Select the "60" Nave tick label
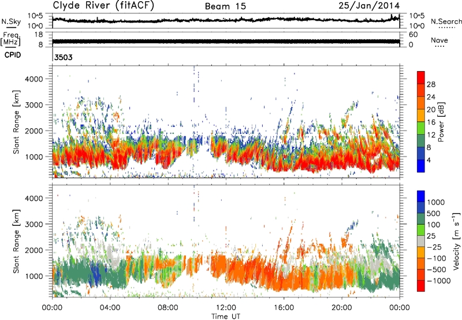The image size is (462, 320). 413,35
